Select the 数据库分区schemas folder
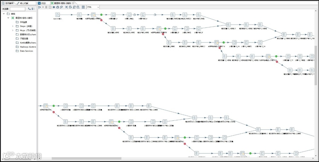Viewport: 319px width, 162px height. tap(26, 35)
